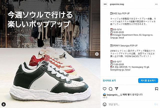
Task: Select the carousel pagination dots
Action: coord(50,105)
